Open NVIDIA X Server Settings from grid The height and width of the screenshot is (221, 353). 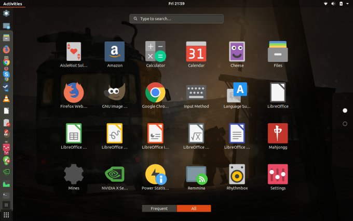[x=115, y=174]
